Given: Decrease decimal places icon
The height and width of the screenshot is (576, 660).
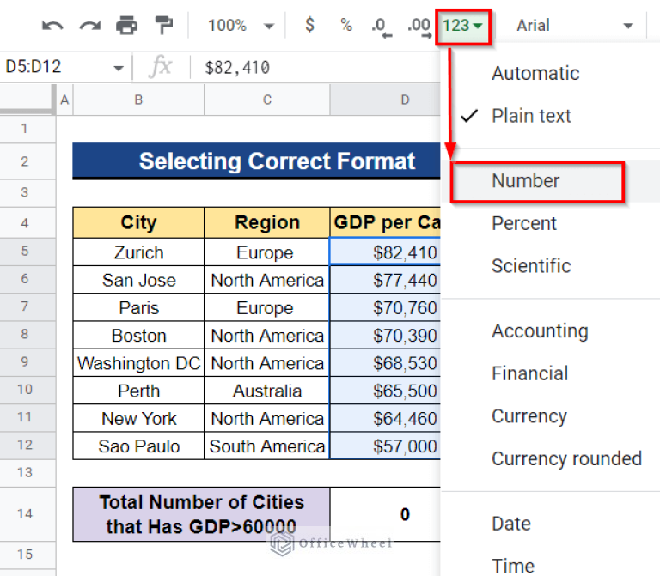Looking at the screenshot, I should [x=382, y=27].
